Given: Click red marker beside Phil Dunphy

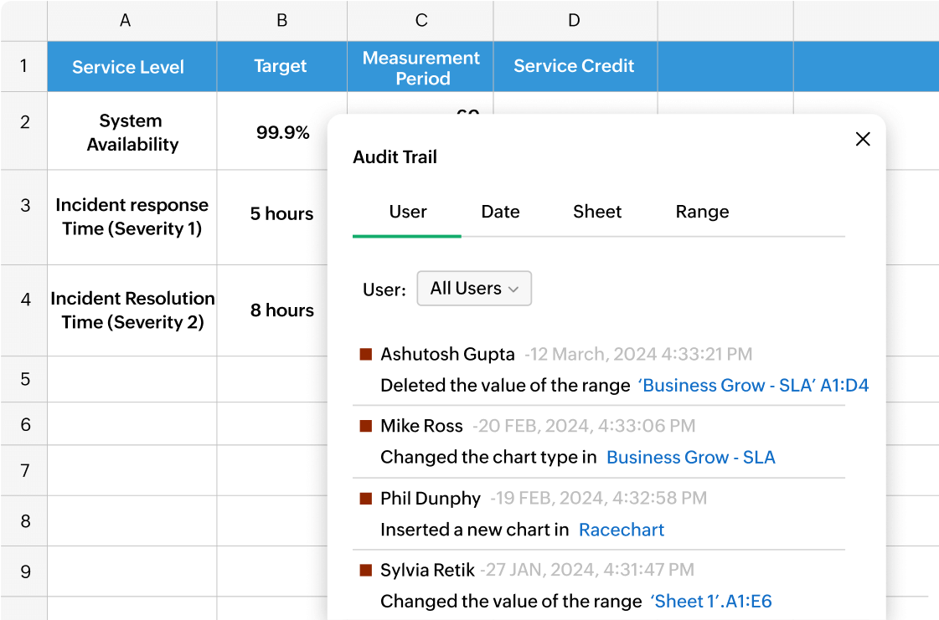Looking at the screenshot, I should tap(365, 499).
